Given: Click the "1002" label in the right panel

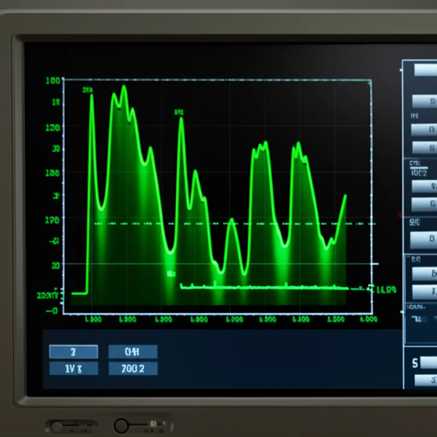Looking at the screenshot, I should pyautogui.click(x=419, y=173).
